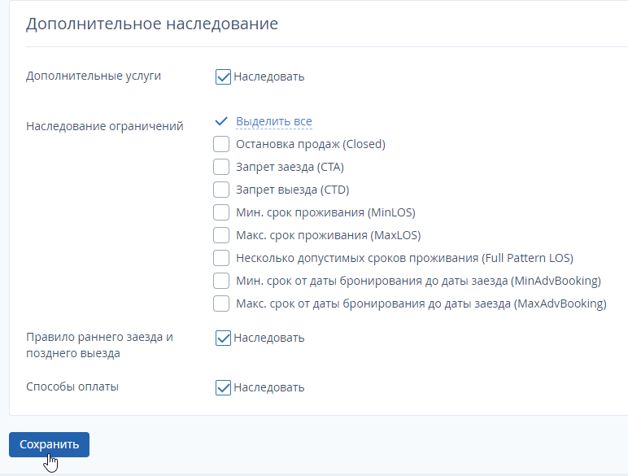Tick the Full Pattern LOS checkbox

point(221,258)
